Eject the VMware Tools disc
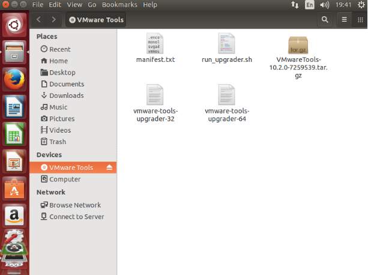This screenshot has height=275, width=368. (109, 168)
